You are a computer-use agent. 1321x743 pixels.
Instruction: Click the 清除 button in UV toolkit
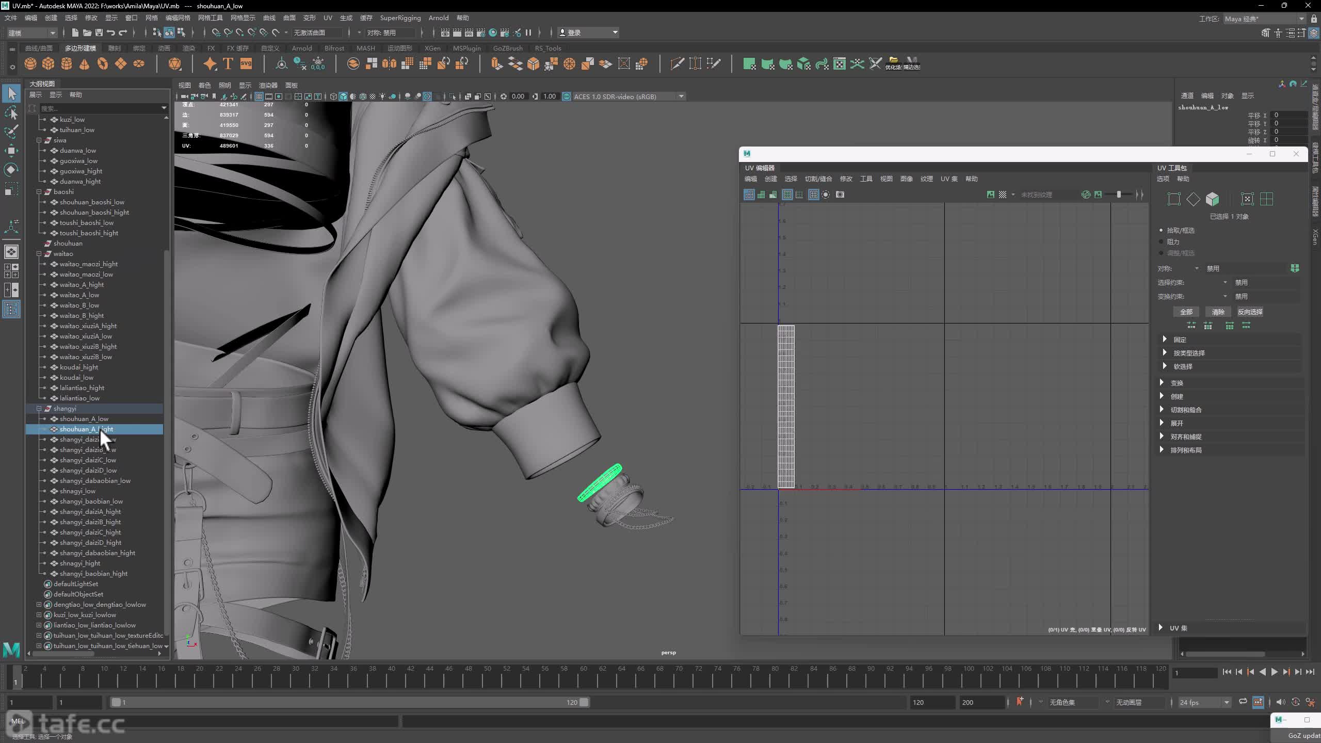coord(1218,312)
